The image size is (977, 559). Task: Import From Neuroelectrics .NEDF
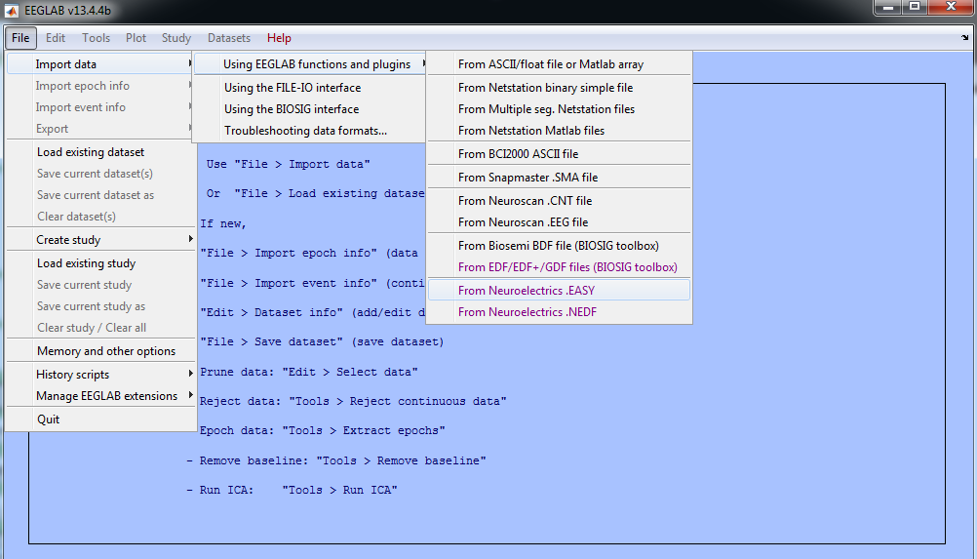[559, 312]
